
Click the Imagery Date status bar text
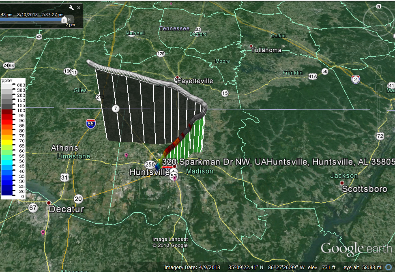click(192, 268)
